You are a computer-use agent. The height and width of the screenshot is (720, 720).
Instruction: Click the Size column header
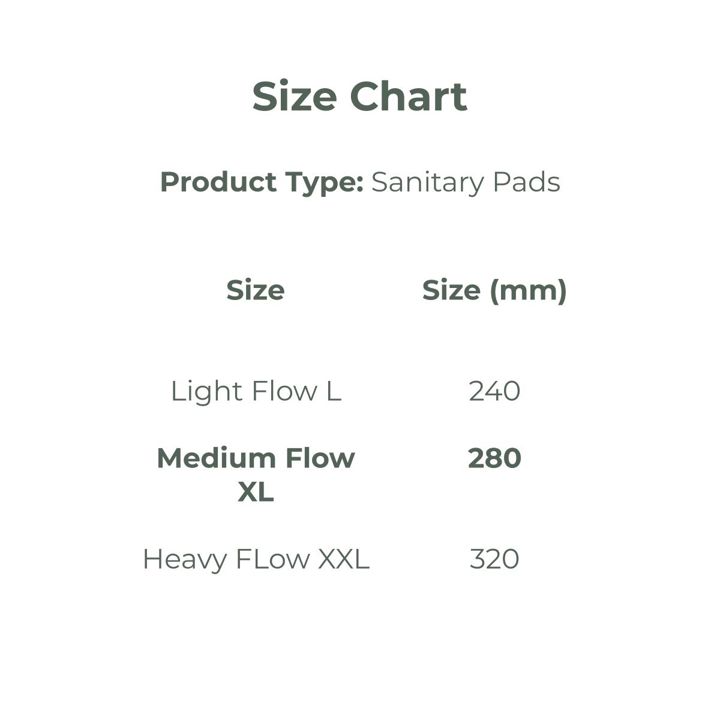point(256,290)
